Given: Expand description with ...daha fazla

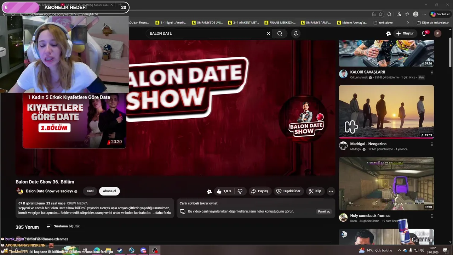Looking at the screenshot, I should point(161,213).
